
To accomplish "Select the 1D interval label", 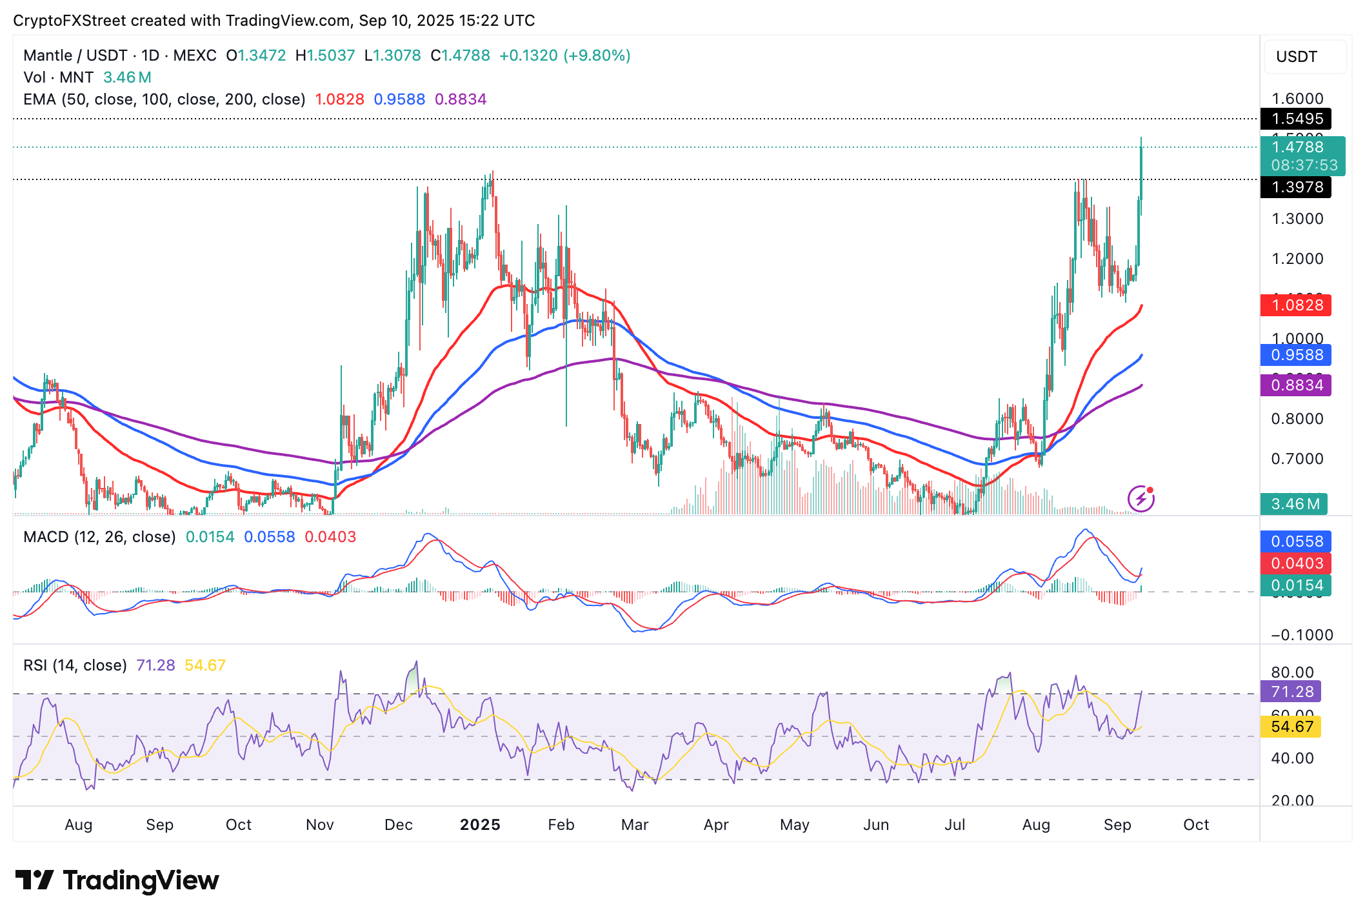I will point(150,56).
